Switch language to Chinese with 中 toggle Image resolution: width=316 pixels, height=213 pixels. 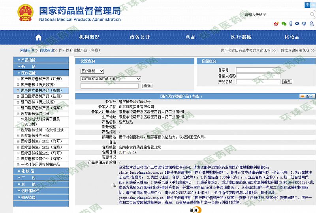[x=307, y=5]
